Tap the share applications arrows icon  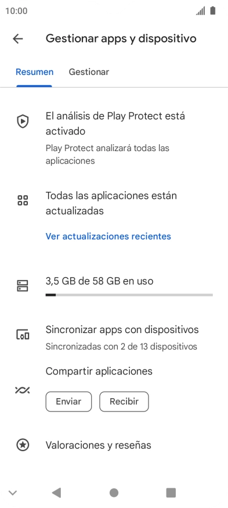(x=23, y=390)
